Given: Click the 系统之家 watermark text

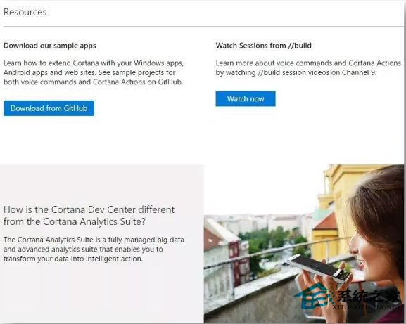Looking at the screenshot, I should (369, 297).
